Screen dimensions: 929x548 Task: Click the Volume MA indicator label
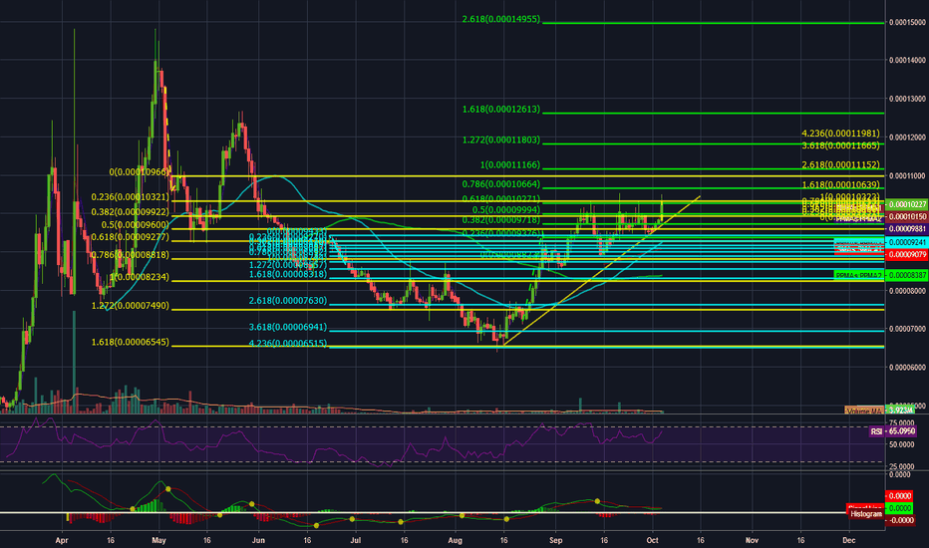click(x=864, y=410)
